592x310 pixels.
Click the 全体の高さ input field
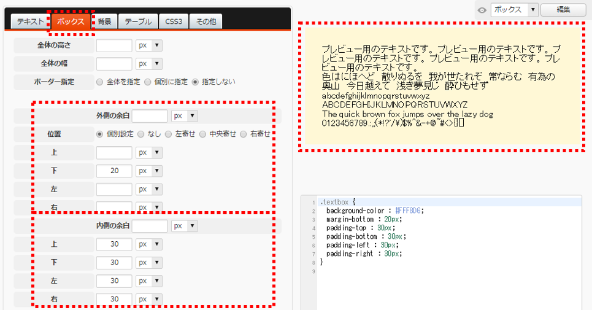point(114,45)
